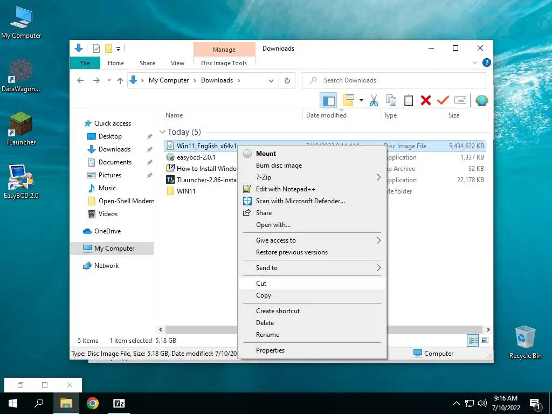Click New folder icon in title bar
The image size is (552, 414).
tap(108, 49)
